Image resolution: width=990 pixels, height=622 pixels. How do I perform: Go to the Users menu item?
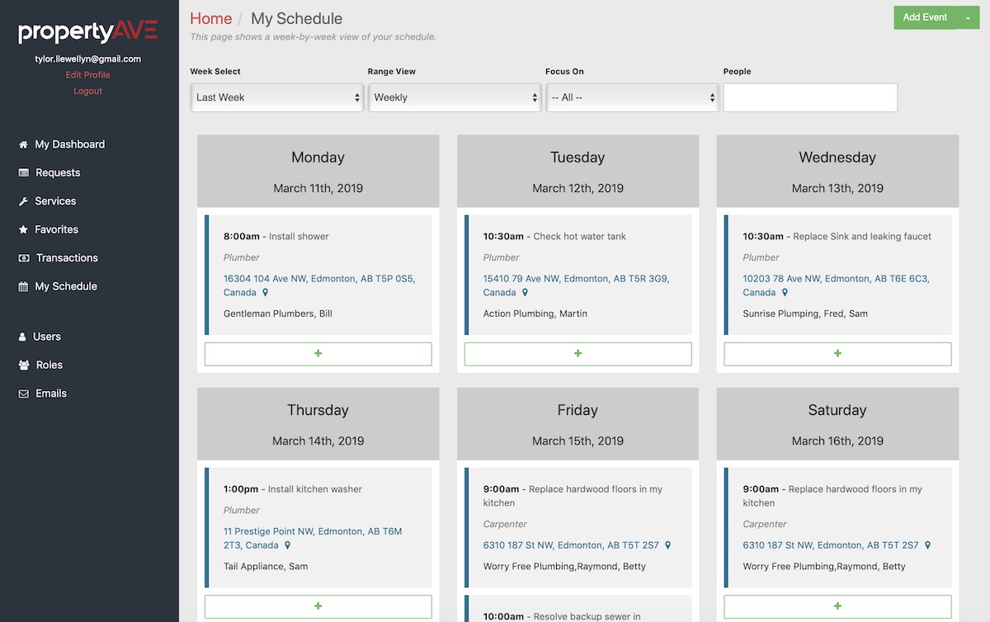46,337
